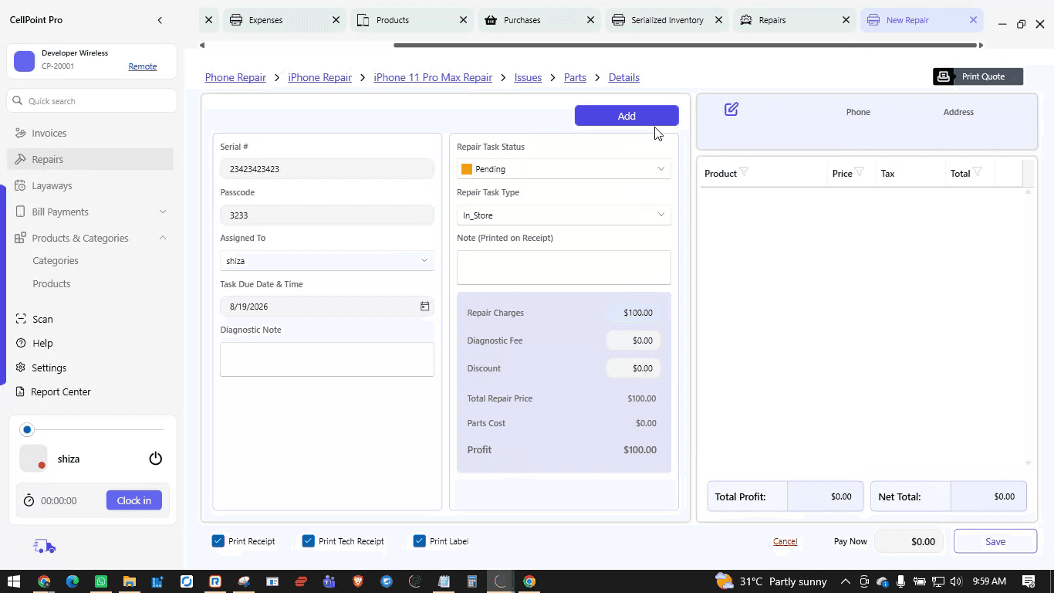1054x593 pixels.
Task: Collapse the Products & Categories menu
Action: [162, 238]
